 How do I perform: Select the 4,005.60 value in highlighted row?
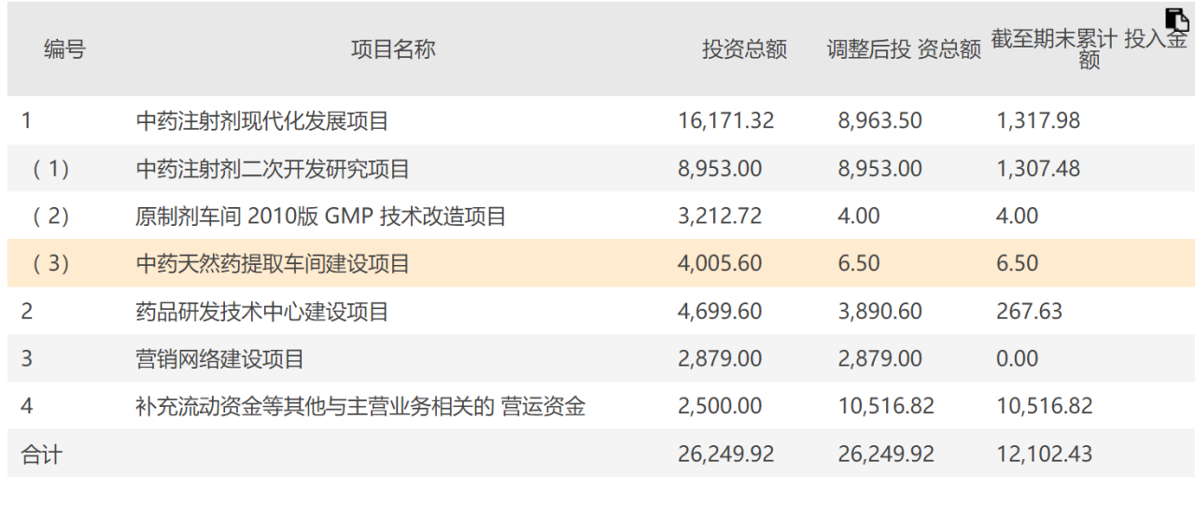click(x=720, y=264)
